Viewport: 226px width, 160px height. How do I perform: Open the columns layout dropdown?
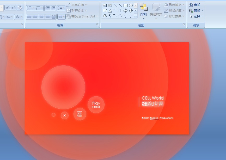tap(62, 17)
